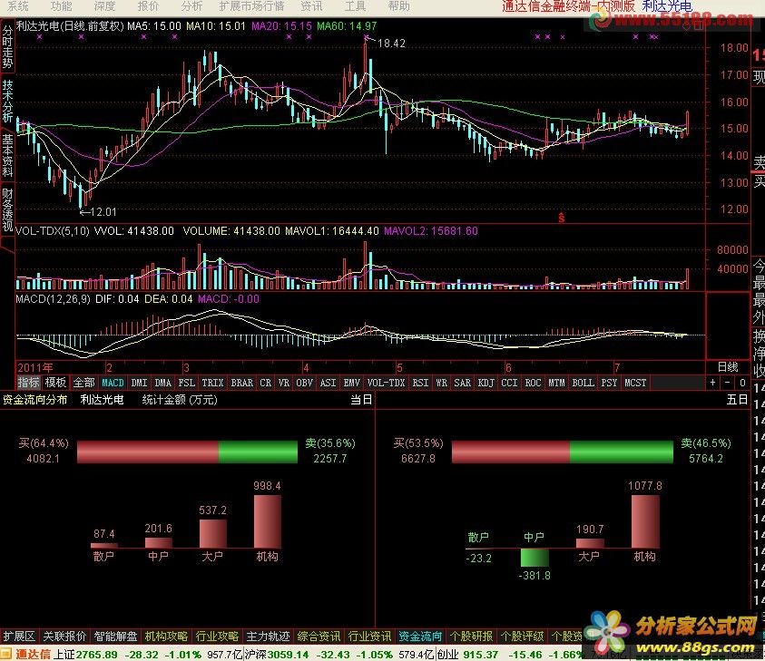Select the MTM indicator
The image size is (765, 661).
[x=556, y=383]
